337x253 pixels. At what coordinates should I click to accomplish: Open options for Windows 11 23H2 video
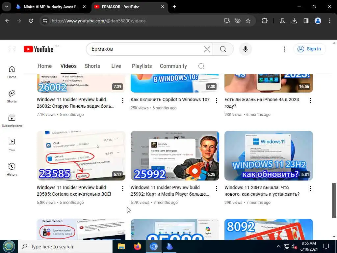(310, 188)
